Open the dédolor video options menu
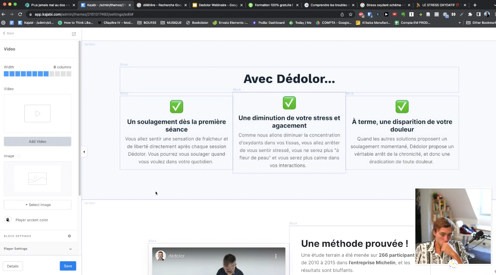496x275 pixels. (x=276, y=256)
